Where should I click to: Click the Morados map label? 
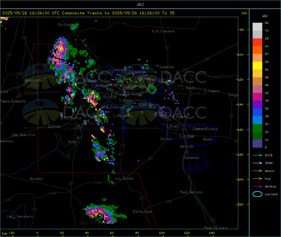click(x=36, y=179)
